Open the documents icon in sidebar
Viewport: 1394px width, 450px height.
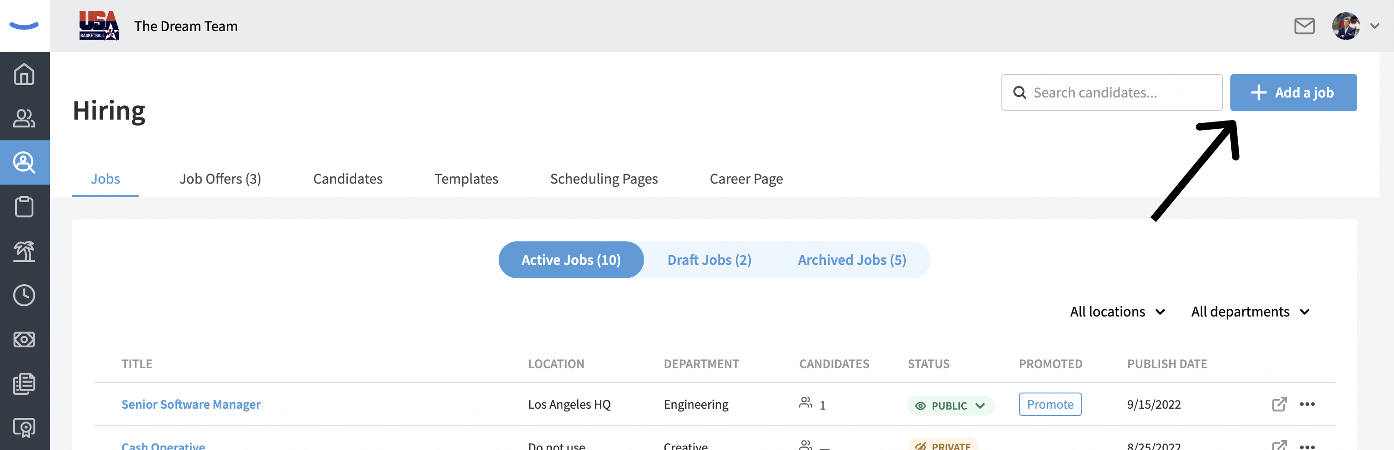point(24,384)
